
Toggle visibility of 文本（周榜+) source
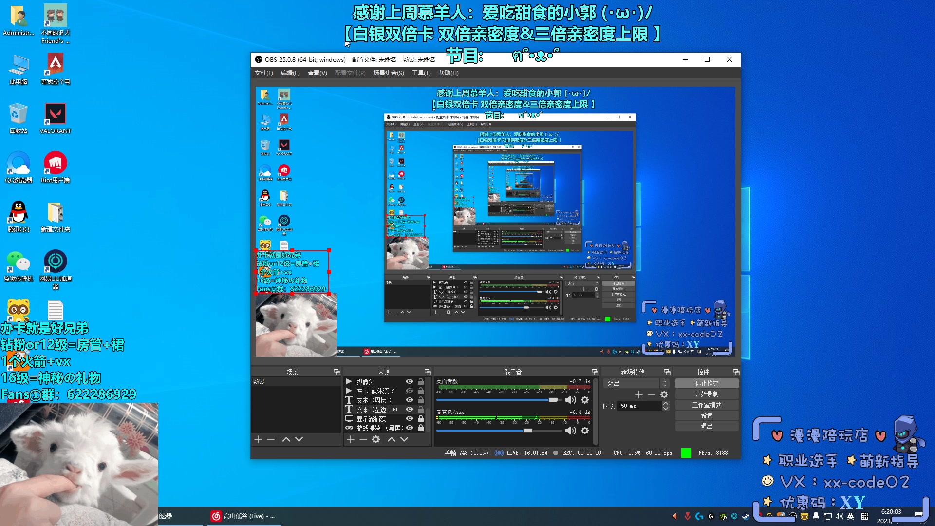pyautogui.click(x=410, y=400)
